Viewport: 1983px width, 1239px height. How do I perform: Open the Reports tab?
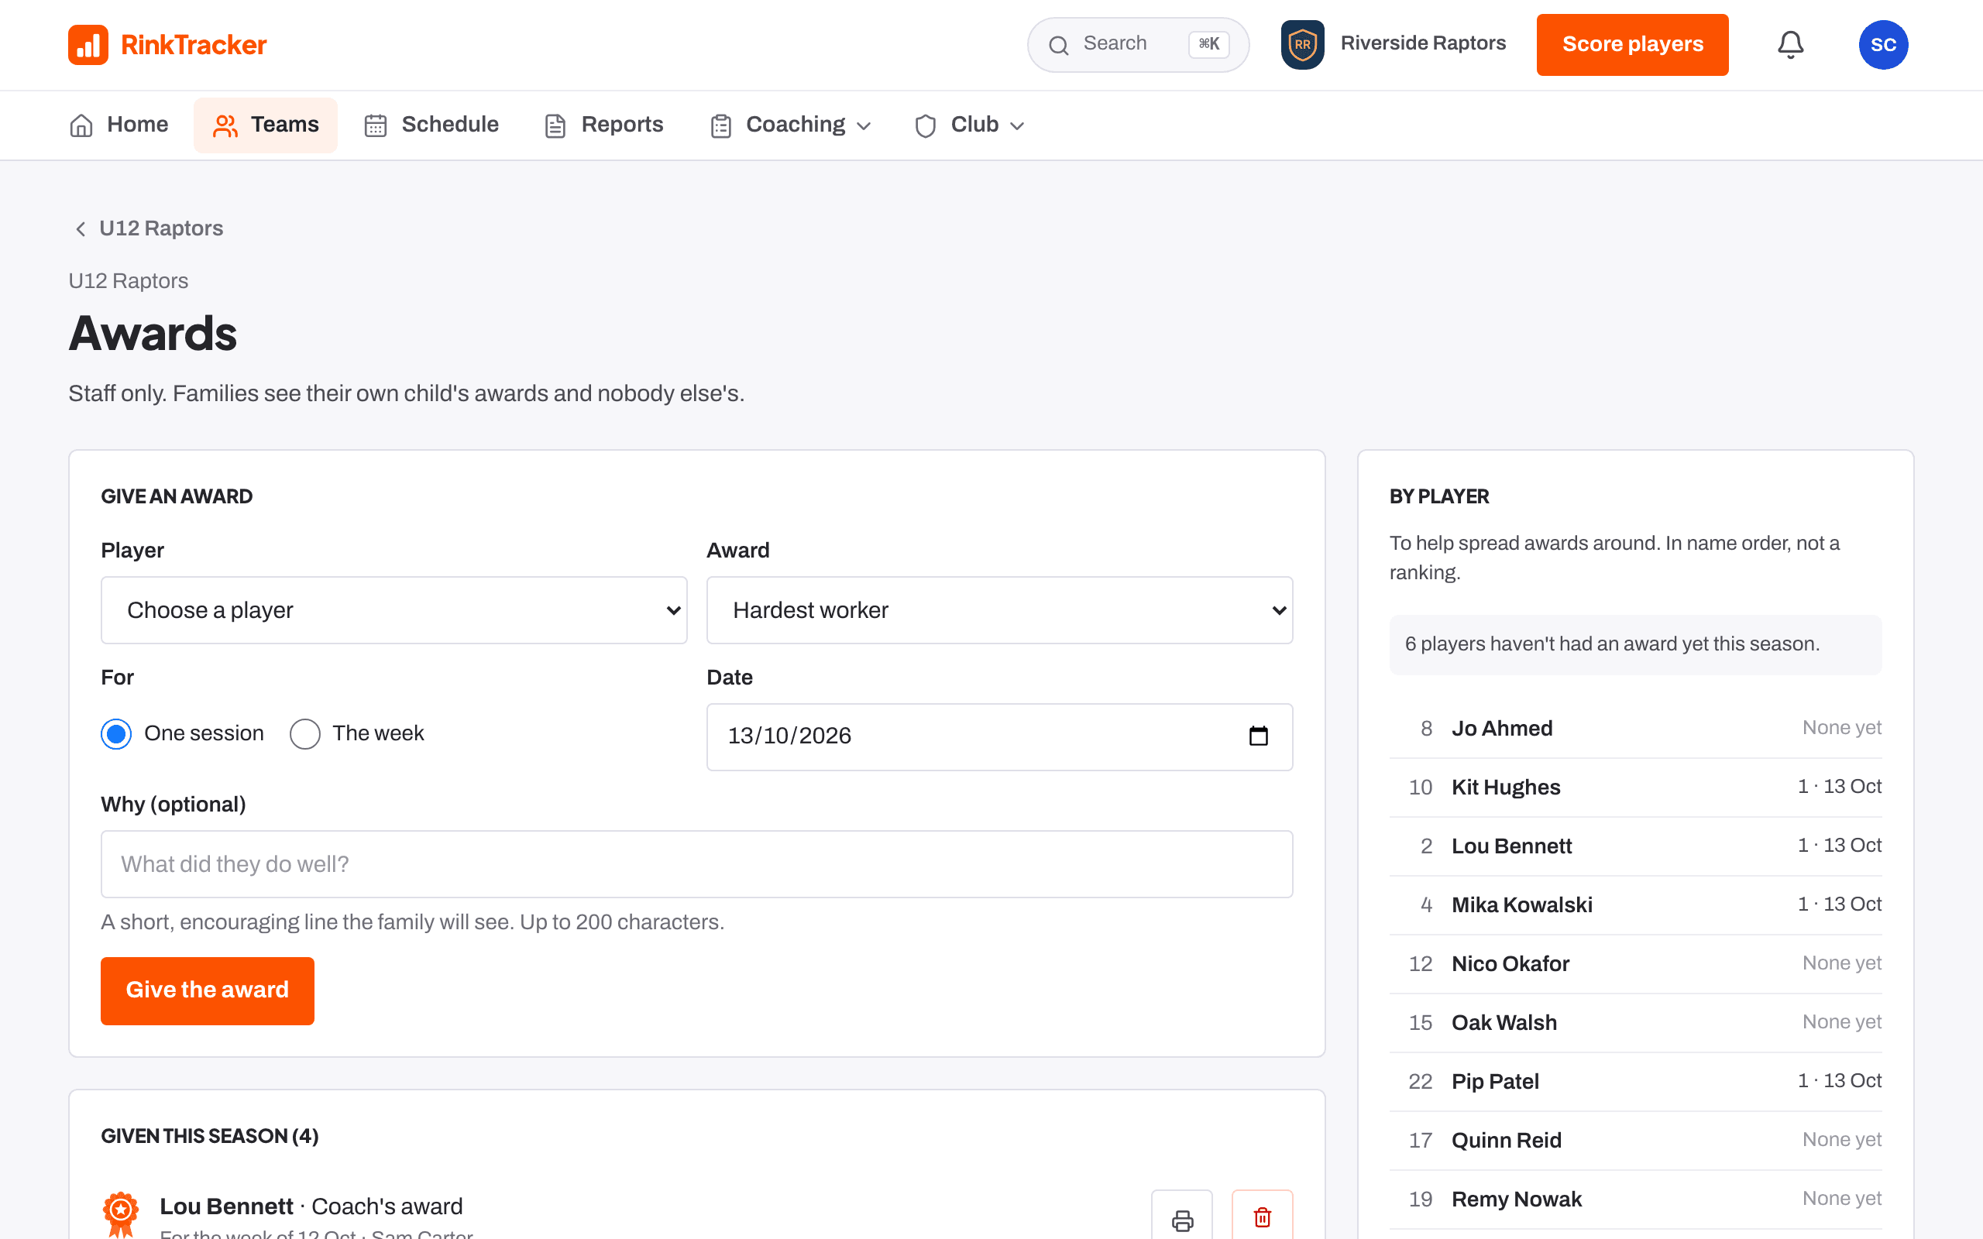click(x=604, y=125)
